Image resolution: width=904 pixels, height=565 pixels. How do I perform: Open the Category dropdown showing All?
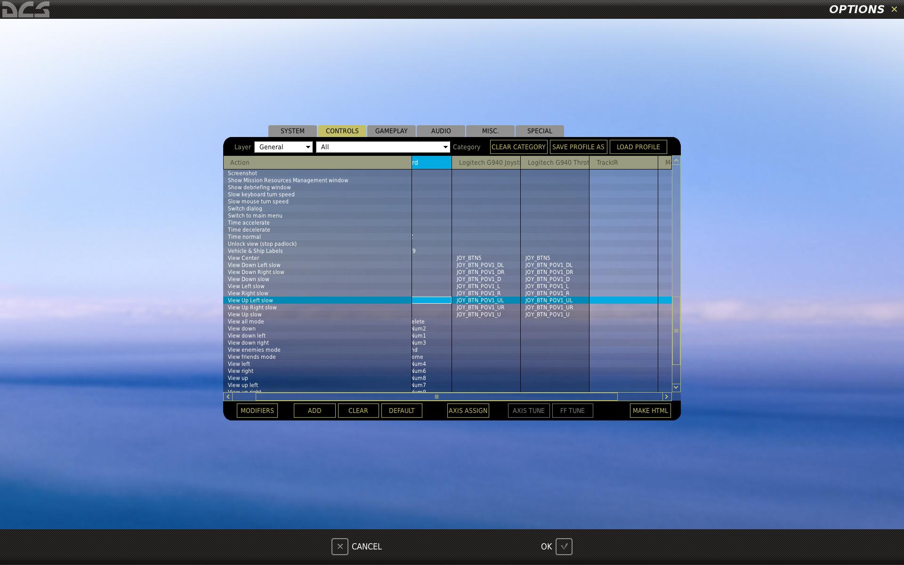pos(383,147)
